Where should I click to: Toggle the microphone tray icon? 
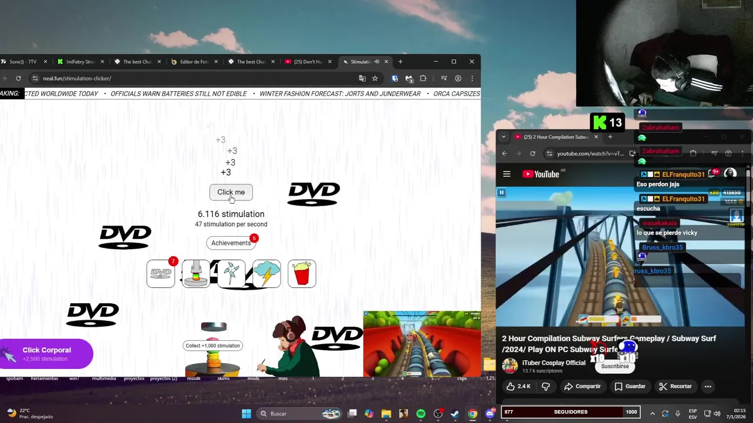tap(678, 414)
